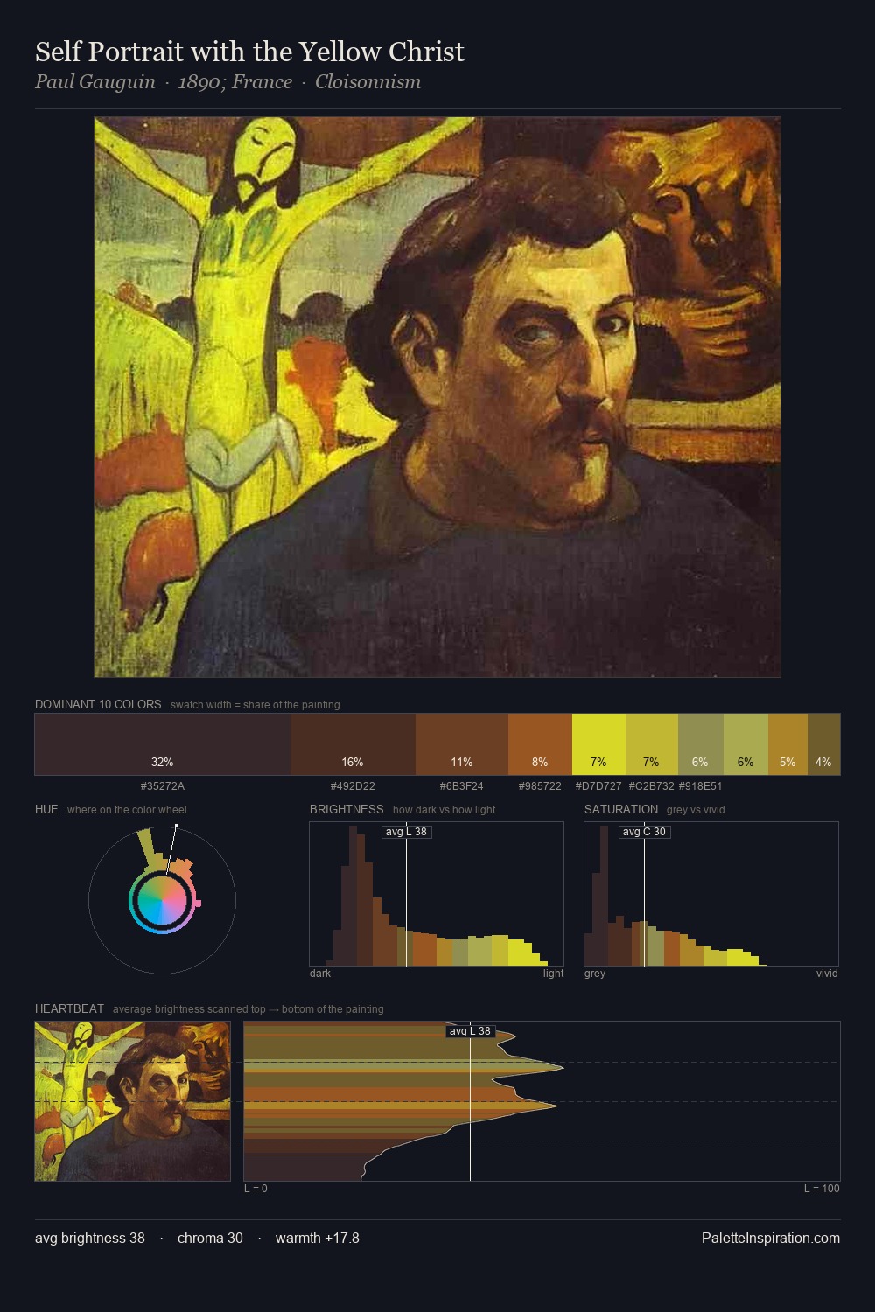Pick the 8% orange-brown swatch #985722
Viewport: 875px width, 1312px height.
pos(540,744)
